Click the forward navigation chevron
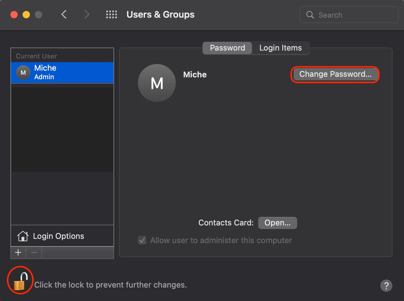 86,14
